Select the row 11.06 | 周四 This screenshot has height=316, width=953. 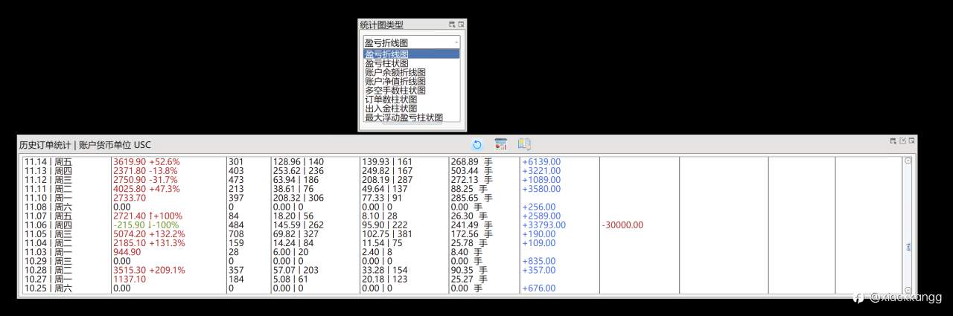tap(462, 225)
